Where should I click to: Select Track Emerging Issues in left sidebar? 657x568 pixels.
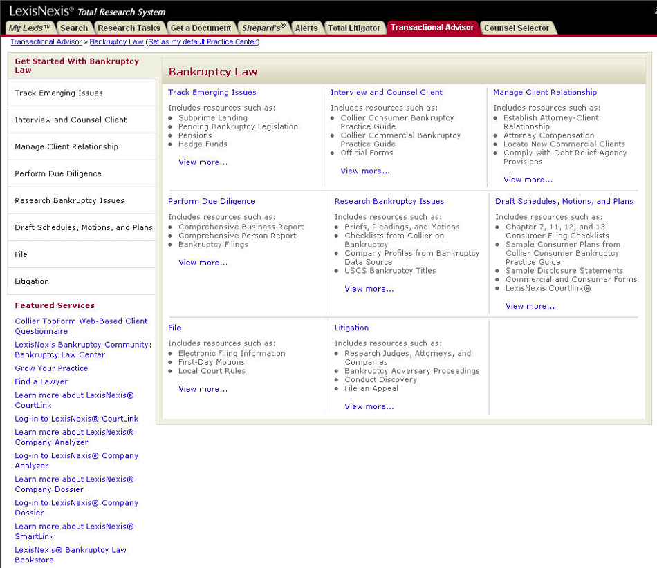(82, 93)
